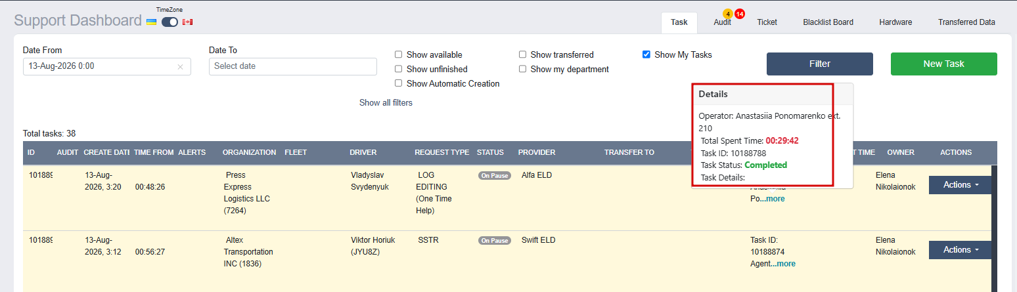Click the red Audit badge 14
The width and height of the screenshot is (1017, 292).
[x=739, y=13]
